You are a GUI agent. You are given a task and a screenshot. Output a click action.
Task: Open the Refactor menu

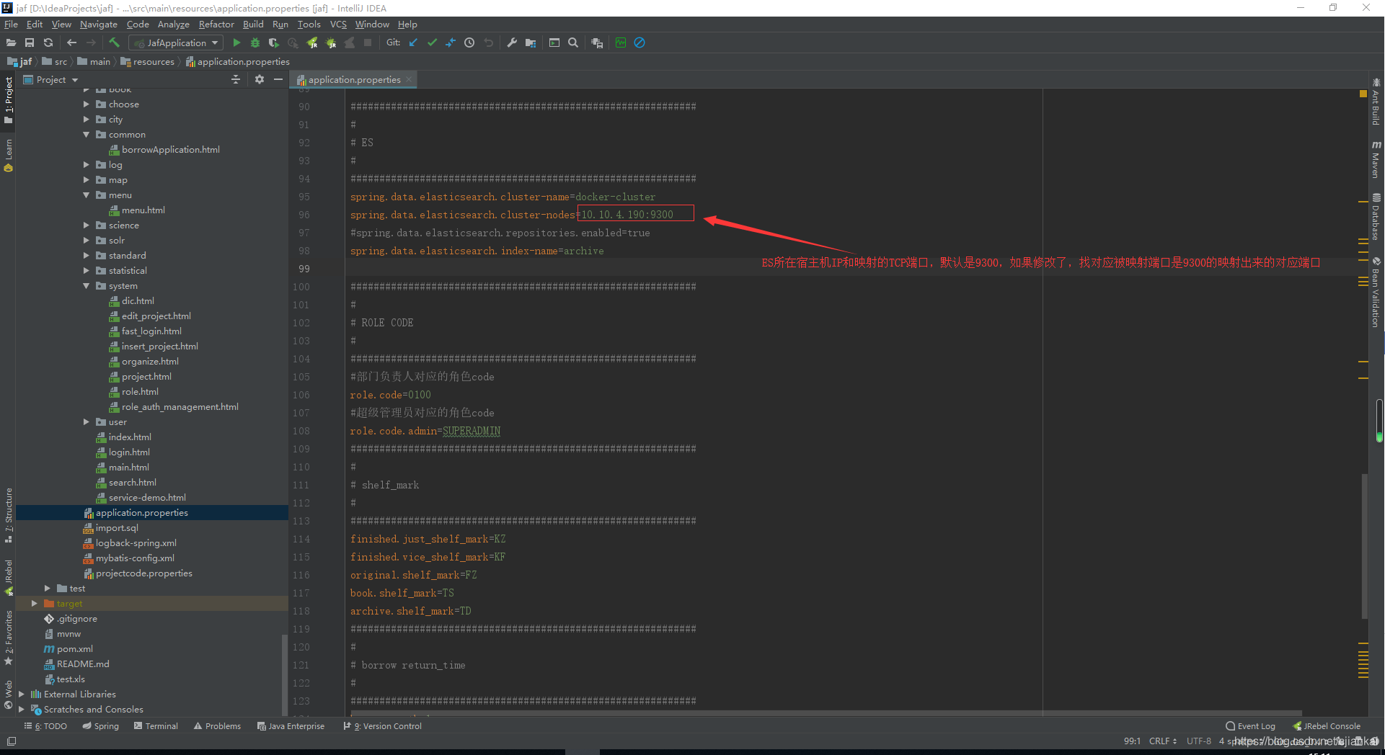click(x=216, y=24)
